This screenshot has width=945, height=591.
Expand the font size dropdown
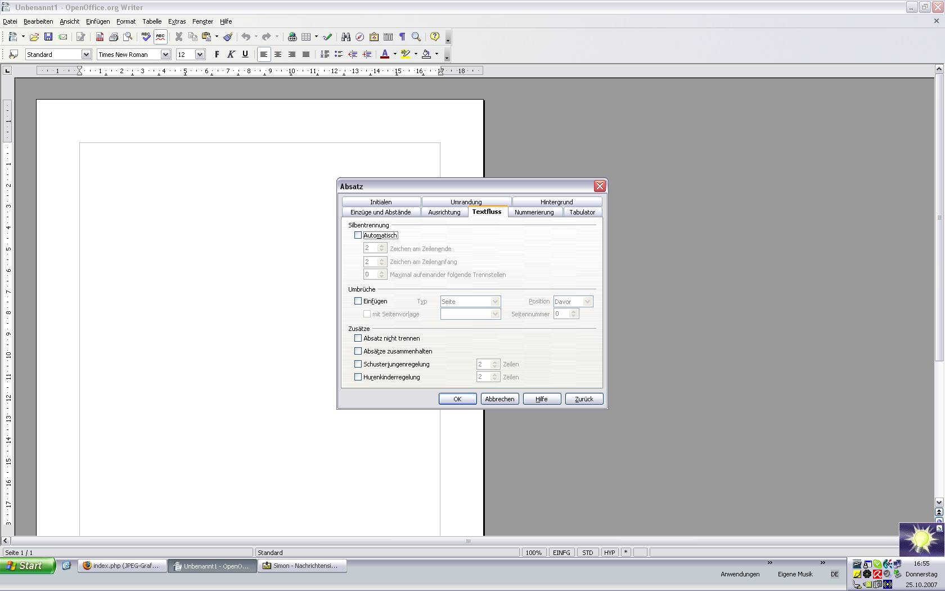click(200, 55)
